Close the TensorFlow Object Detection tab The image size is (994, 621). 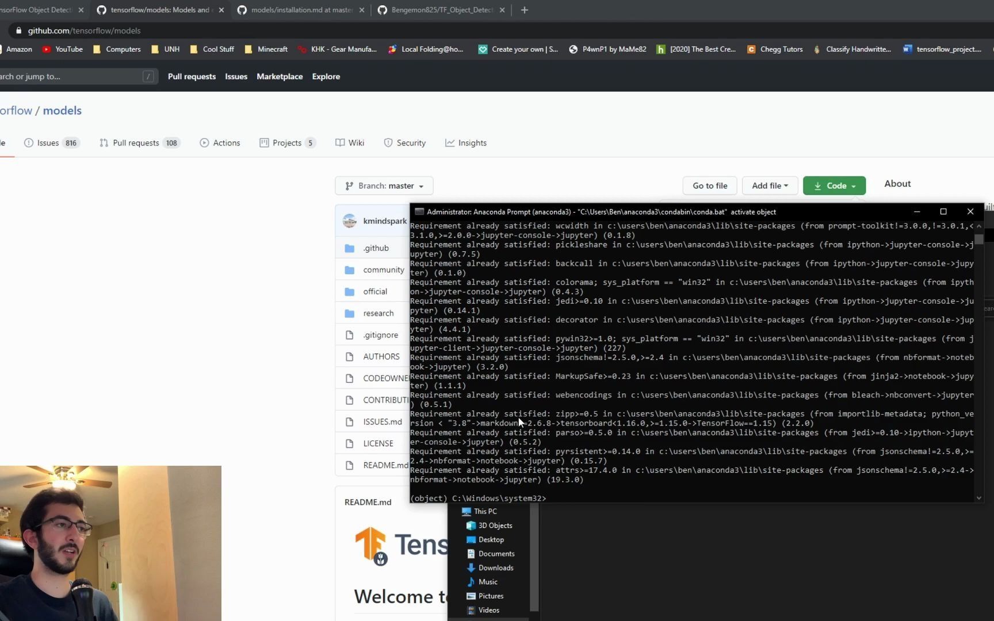pyautogui.click(x=81, y=10)
